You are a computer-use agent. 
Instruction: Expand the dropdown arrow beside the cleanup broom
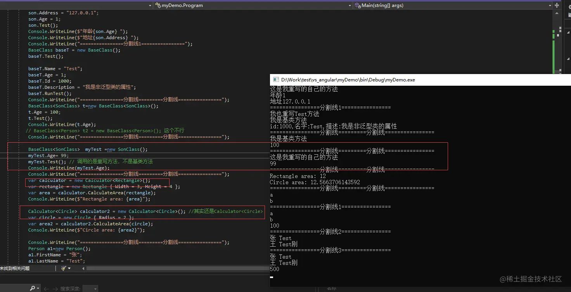(x=69, y=268)
